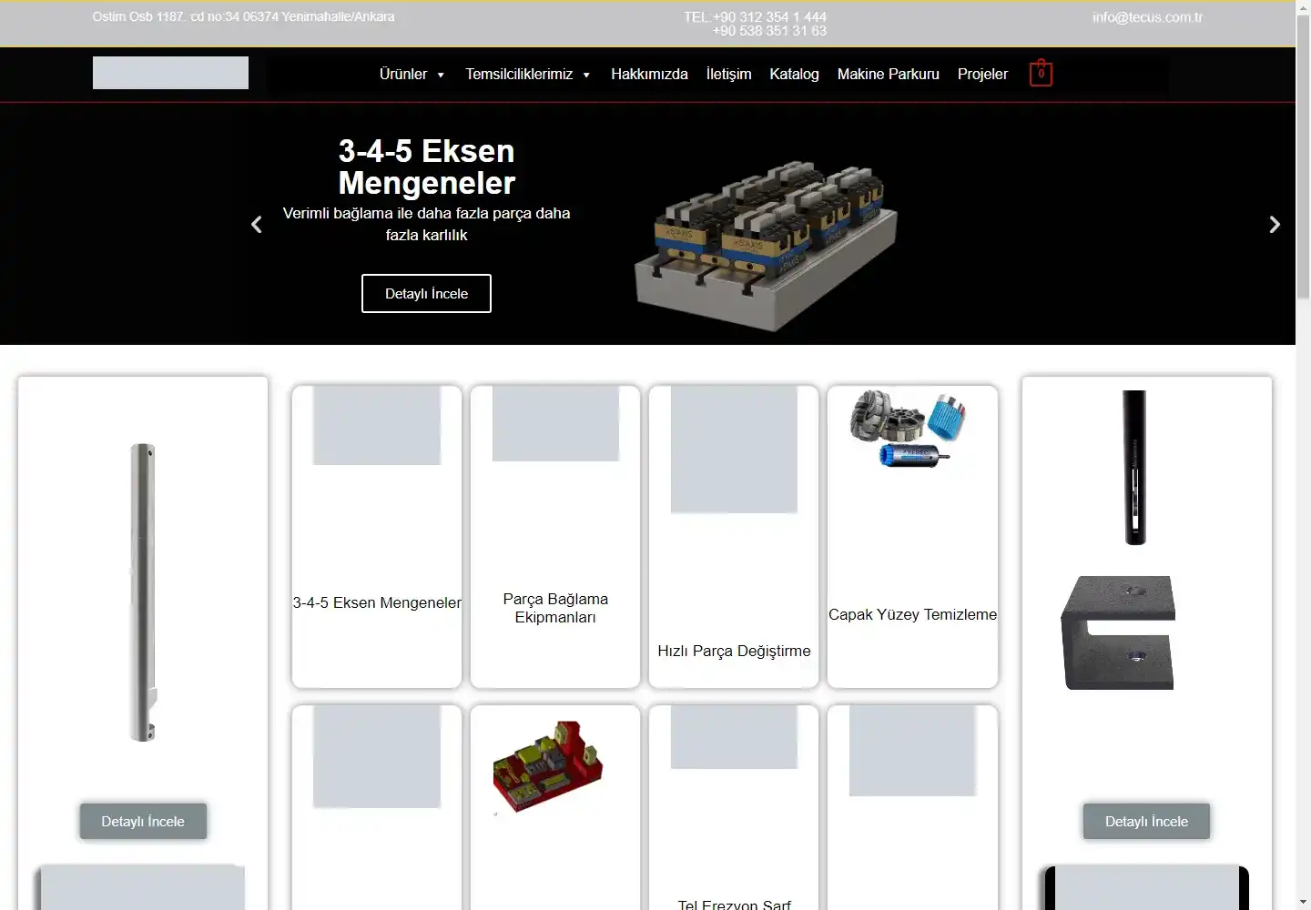Click the Capak Yüzey Temizleme brush tools image

908,429
